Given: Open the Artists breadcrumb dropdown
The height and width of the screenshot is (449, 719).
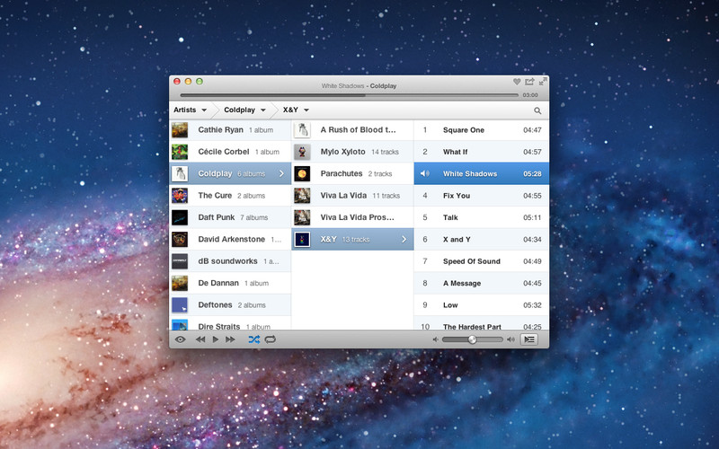Looking at the screenshot, I should click(x=190, y=110).
